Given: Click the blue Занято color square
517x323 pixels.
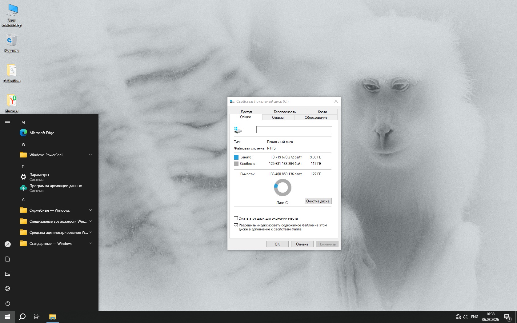Looking at the screenshot, I should pos(236,157).
